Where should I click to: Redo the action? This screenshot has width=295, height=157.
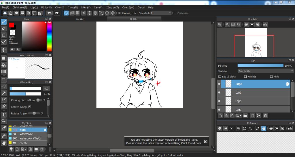click(x=56, y=13)
